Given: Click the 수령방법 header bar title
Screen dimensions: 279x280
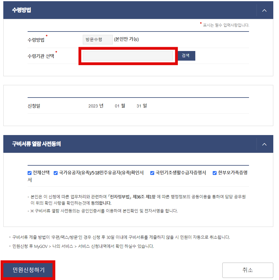Looking at the screenshot, I should 21,10.
